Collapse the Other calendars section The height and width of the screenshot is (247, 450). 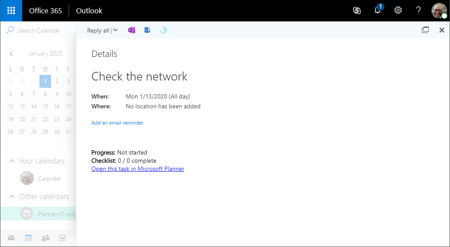pos(12,196)
